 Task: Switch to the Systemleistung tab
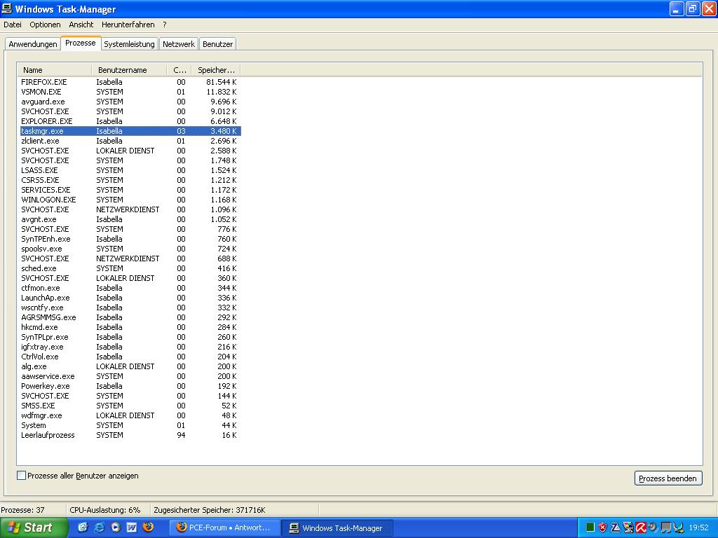point(129,44)
